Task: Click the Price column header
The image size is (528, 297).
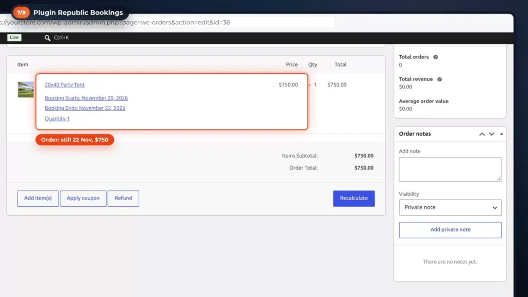Action: pyautogui.click(x=292, y=64)
